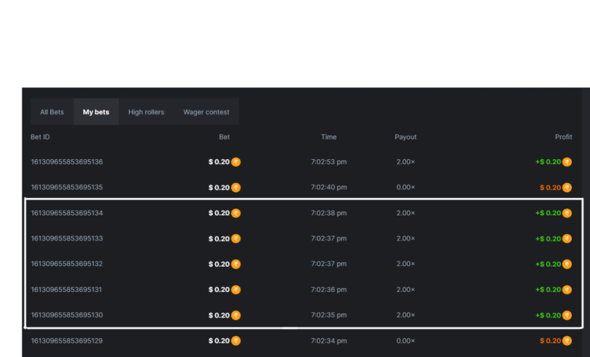Click the bet coin icon for bet 161309655853695132

click(x=236, y=264)
